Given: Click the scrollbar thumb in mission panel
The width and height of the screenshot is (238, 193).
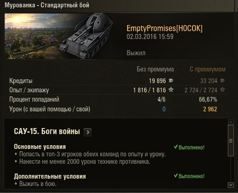Looking at the screenshot, I should (x=231, y=141).
